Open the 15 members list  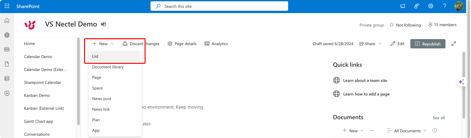[442, 25]
